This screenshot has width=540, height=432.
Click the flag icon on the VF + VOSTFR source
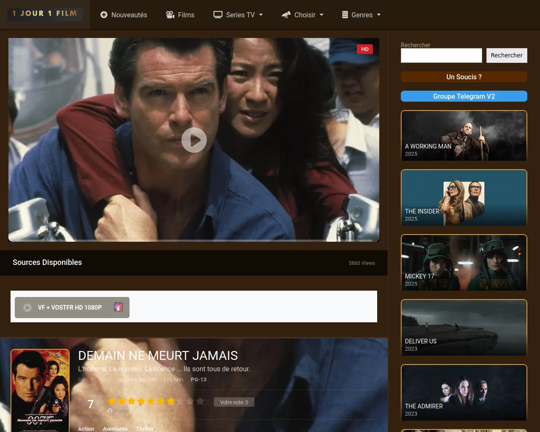118,307
